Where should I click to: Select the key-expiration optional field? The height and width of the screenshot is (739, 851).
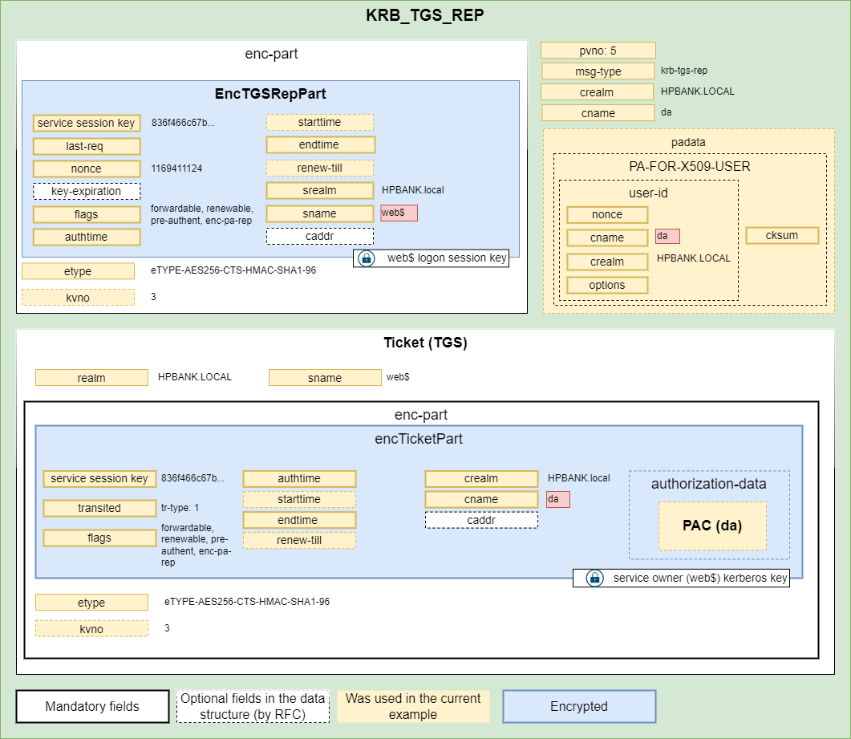coord(87,192)
